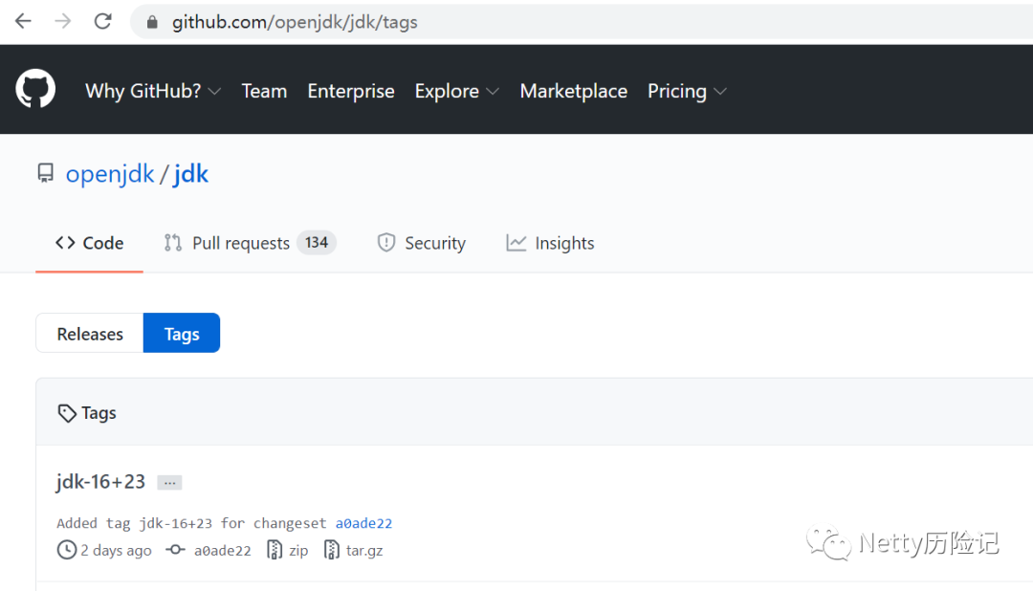Viewport: 1033px width, 591px height.
Task: Reload the page with refresh icon
Action: (x=103, y=21)
